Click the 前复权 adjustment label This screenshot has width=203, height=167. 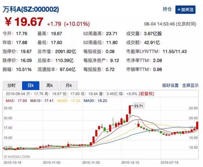pyautogui.click(x=146, y=94)
